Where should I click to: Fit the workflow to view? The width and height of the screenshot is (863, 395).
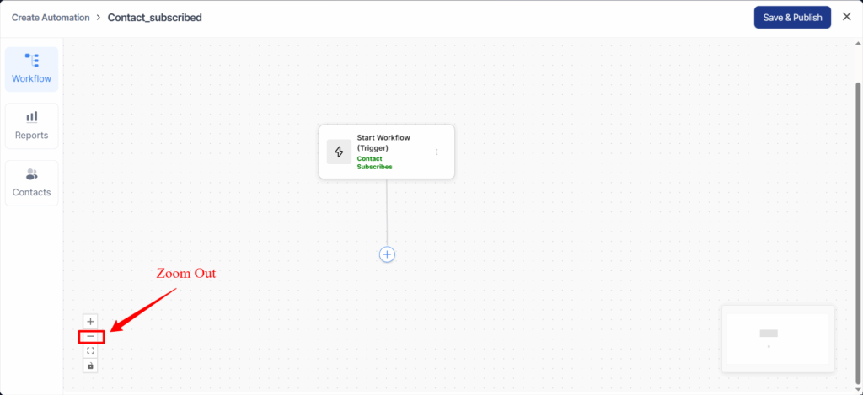point(91,351)
